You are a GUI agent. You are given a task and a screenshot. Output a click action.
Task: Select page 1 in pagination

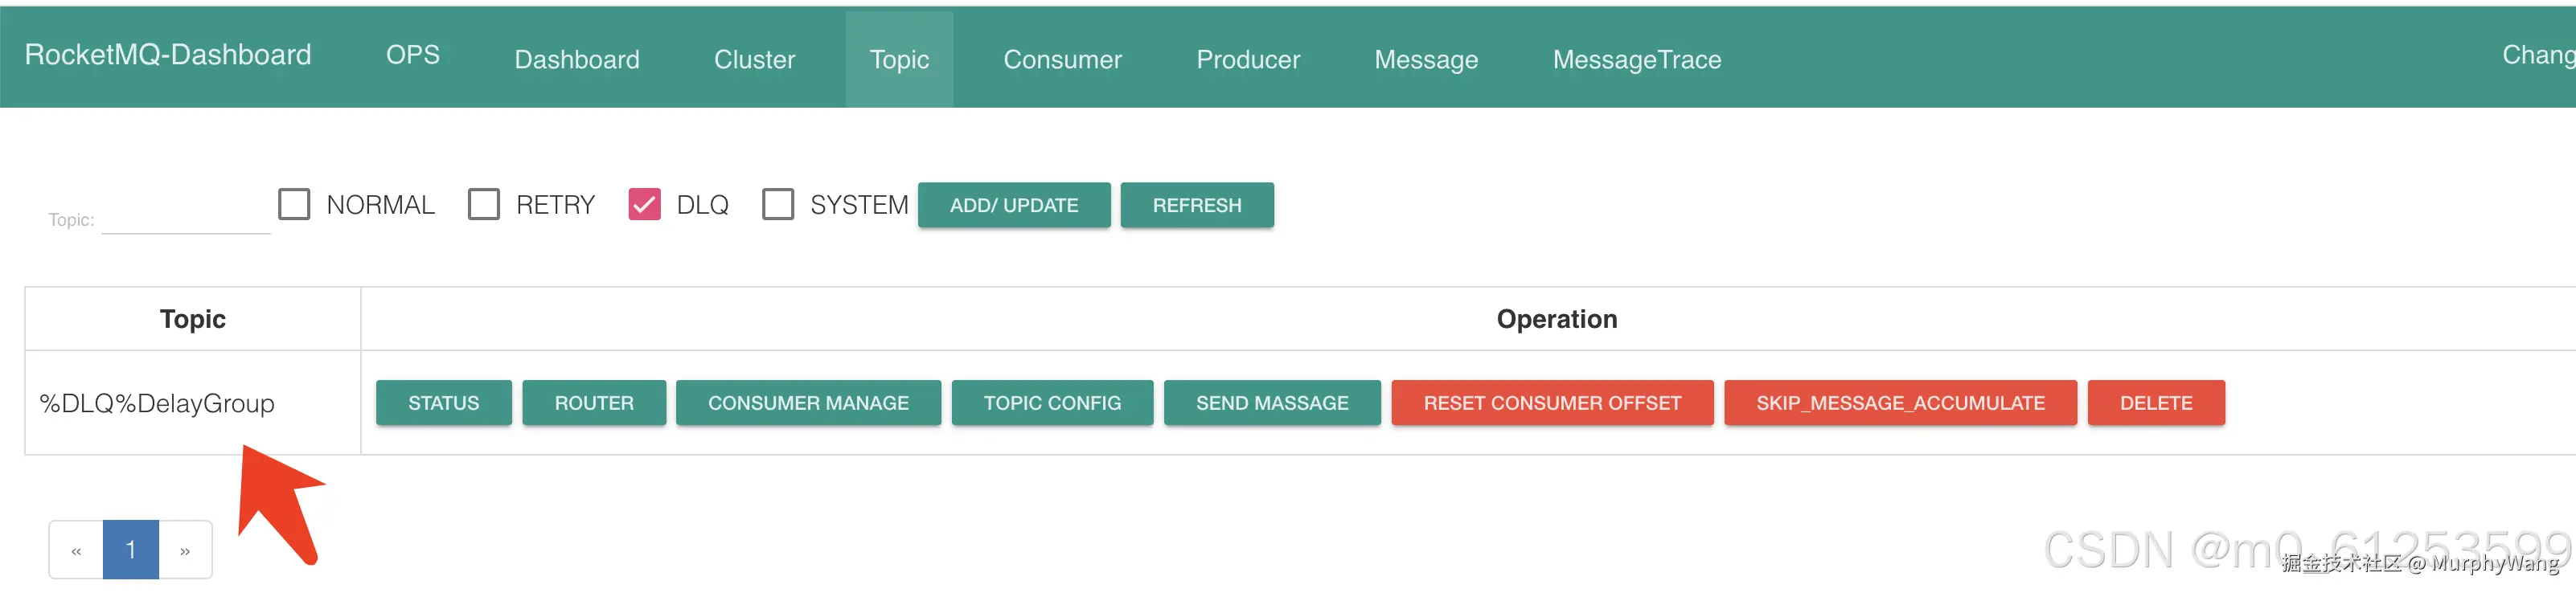131,550
